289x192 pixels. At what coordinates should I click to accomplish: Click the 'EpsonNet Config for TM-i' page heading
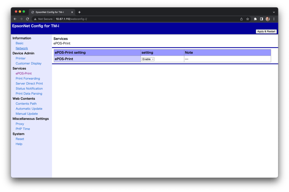pyautogui.click(x=36, y=26)
